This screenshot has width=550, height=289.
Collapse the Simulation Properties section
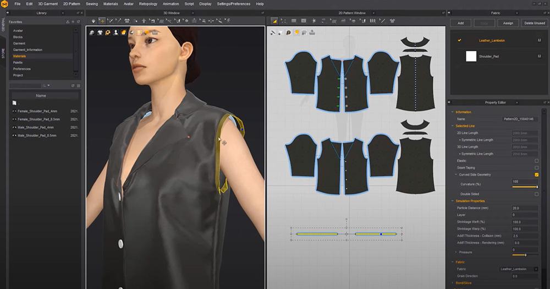coord(452,201)
